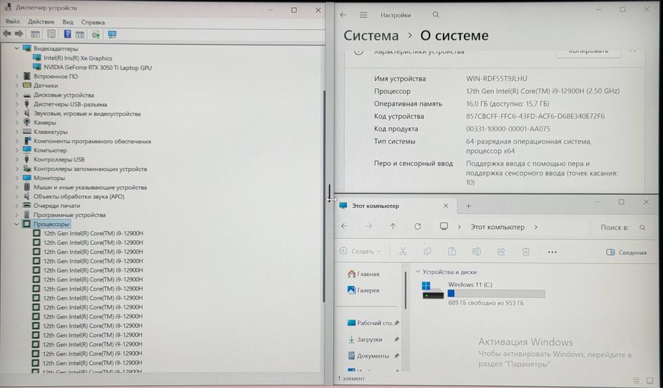The width and height of the screenshot is (663, 388).
Task: Open the Справка menu
Action: 93,22
